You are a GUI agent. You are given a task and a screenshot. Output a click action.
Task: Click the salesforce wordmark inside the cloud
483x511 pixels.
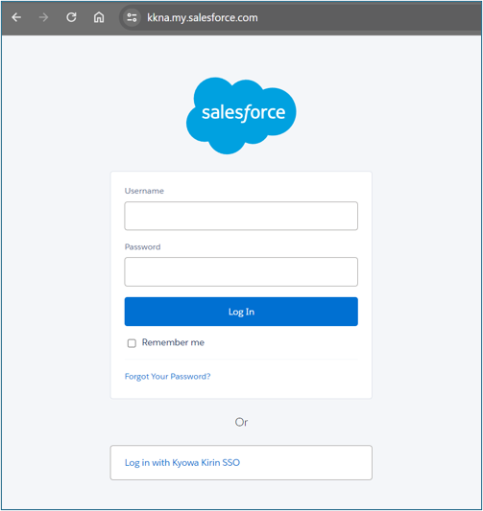pyautogui.click(x=244, y=113)
